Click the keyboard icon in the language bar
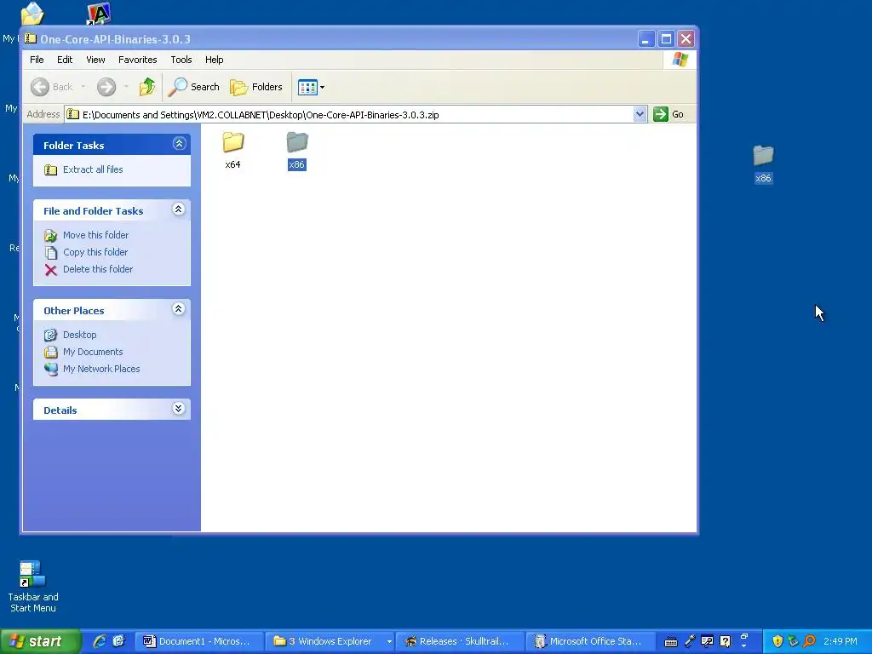872x654 pixels. 671,642
